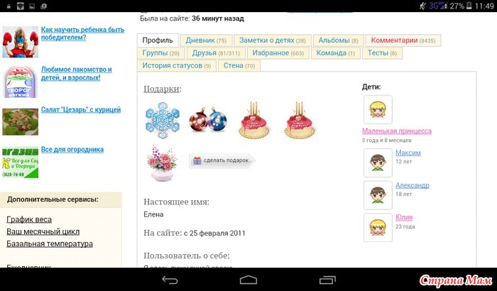
Task: Open Все для огородника ad link
Action: [72, 149]
